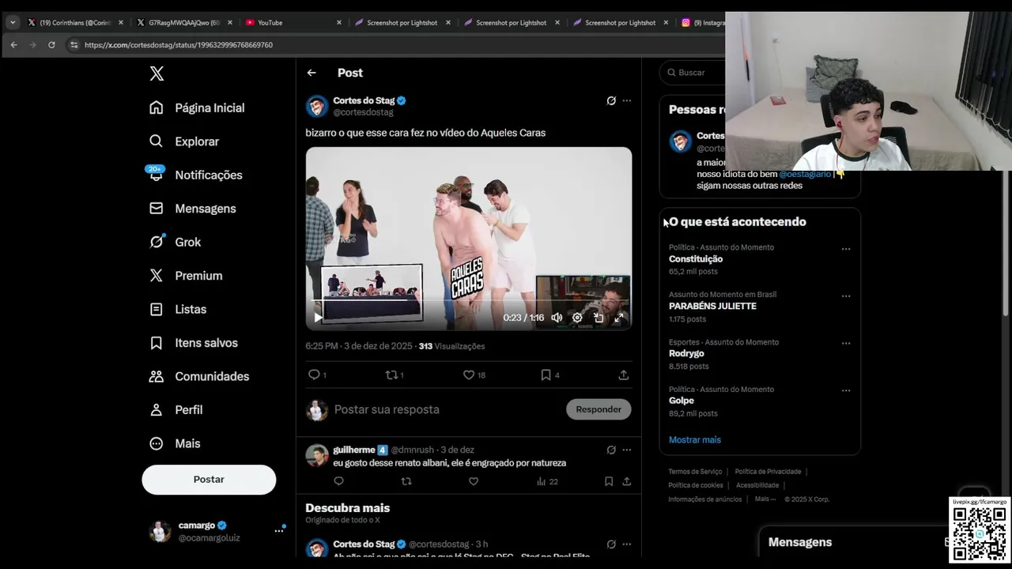Open video settings gear

(x=577, y=318)
